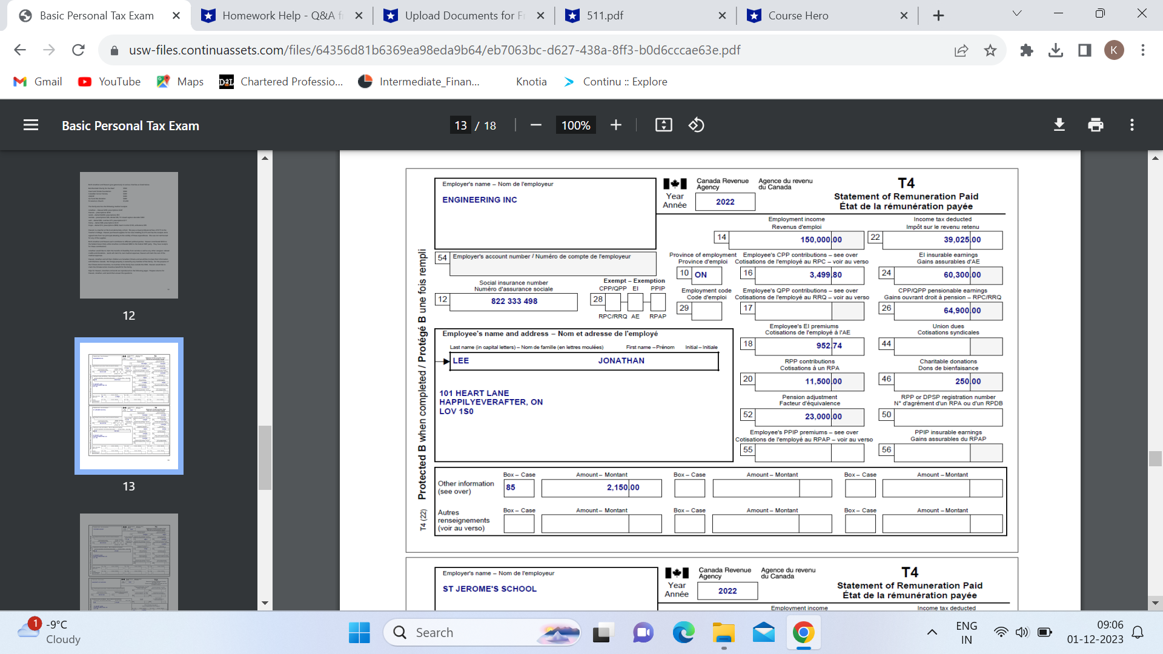Screen dimensions: 1163x654
Task: Open the tab search chevron
Action: [1017, 13]
